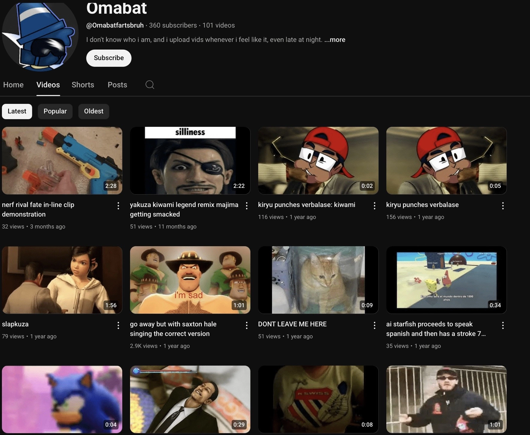The height and width of the screenshot is (435, 530).
Task: Expand channel description with ...more
Action: coord(335,39)
